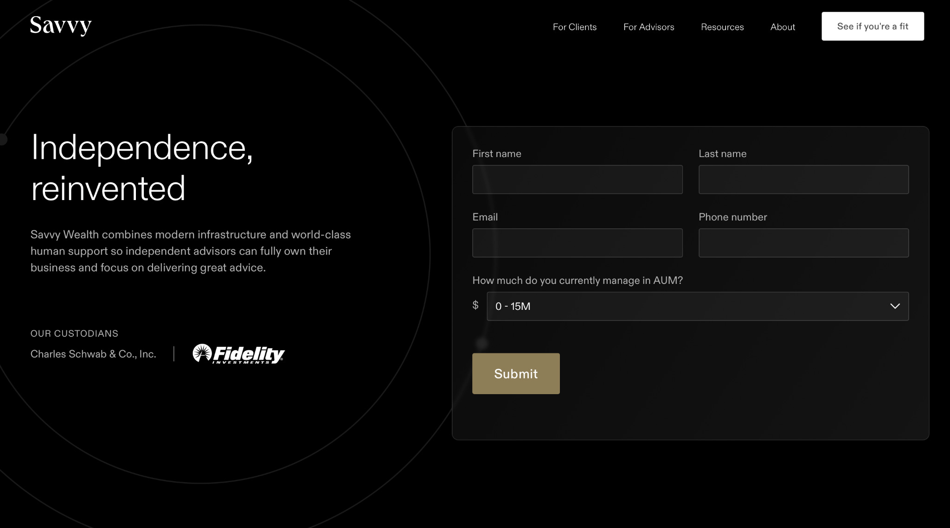Open the For Clients menu
Image resolution: width=950 pixels, height=528 pixels.
pyautogui.click(x=574, y=27)
